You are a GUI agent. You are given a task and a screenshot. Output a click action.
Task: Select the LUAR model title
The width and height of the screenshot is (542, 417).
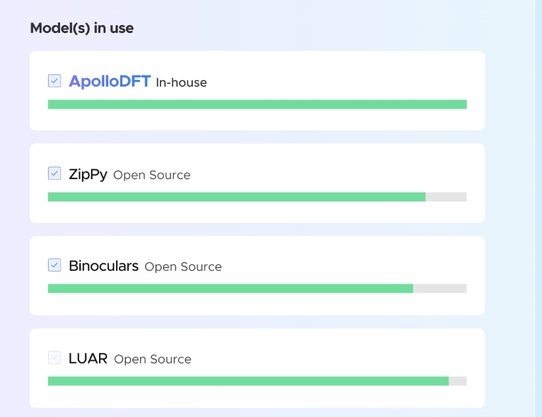pos(88,358)
